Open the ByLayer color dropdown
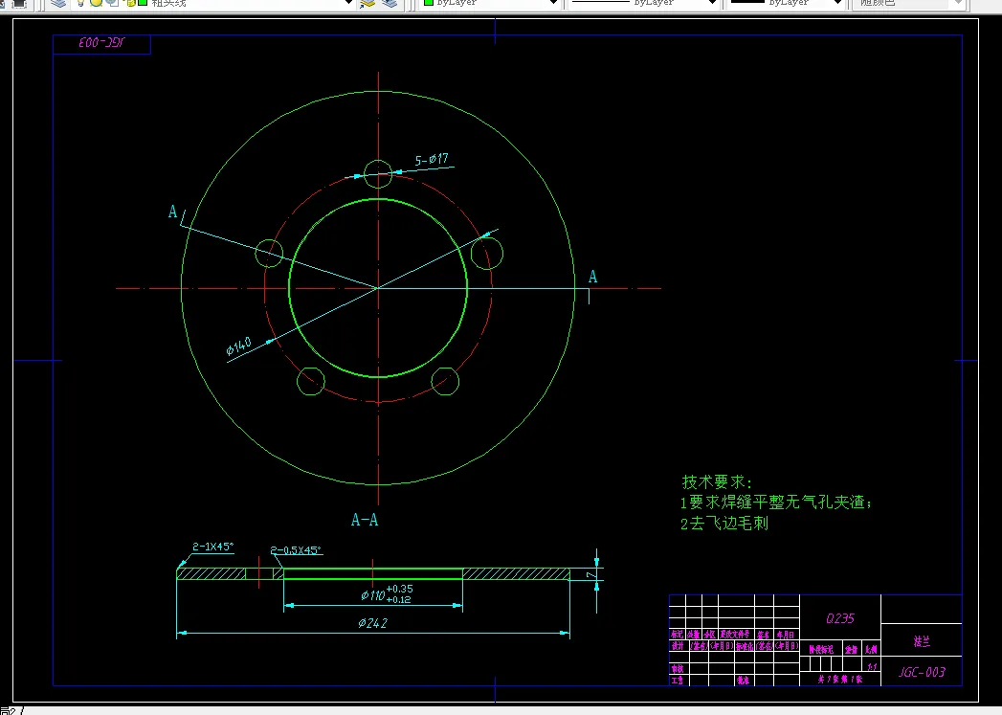 point(553,3)
